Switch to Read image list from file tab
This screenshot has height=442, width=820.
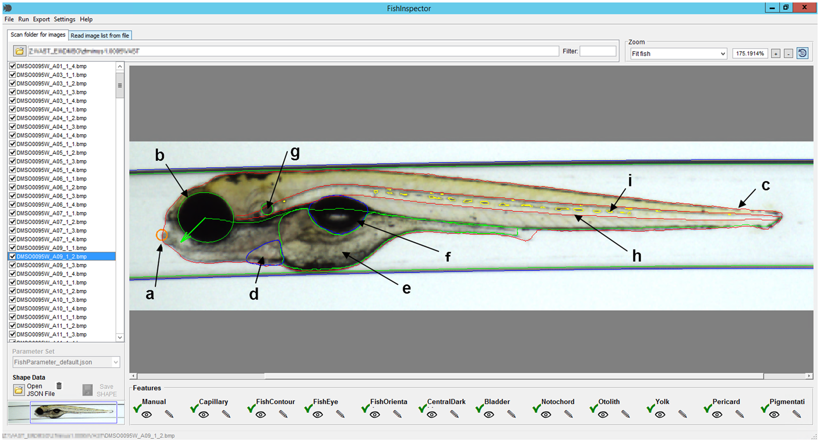coord(100,36)
